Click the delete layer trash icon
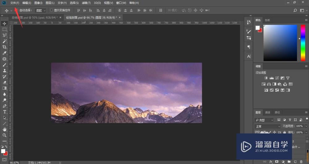 pyautogui.click(x=301, y=162)
